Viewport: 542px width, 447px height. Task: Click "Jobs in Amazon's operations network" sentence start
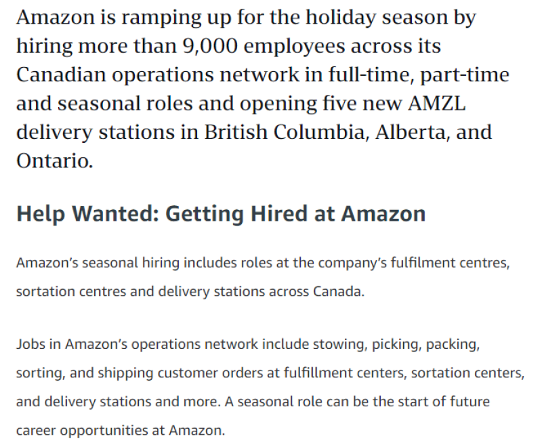point(137,343)
